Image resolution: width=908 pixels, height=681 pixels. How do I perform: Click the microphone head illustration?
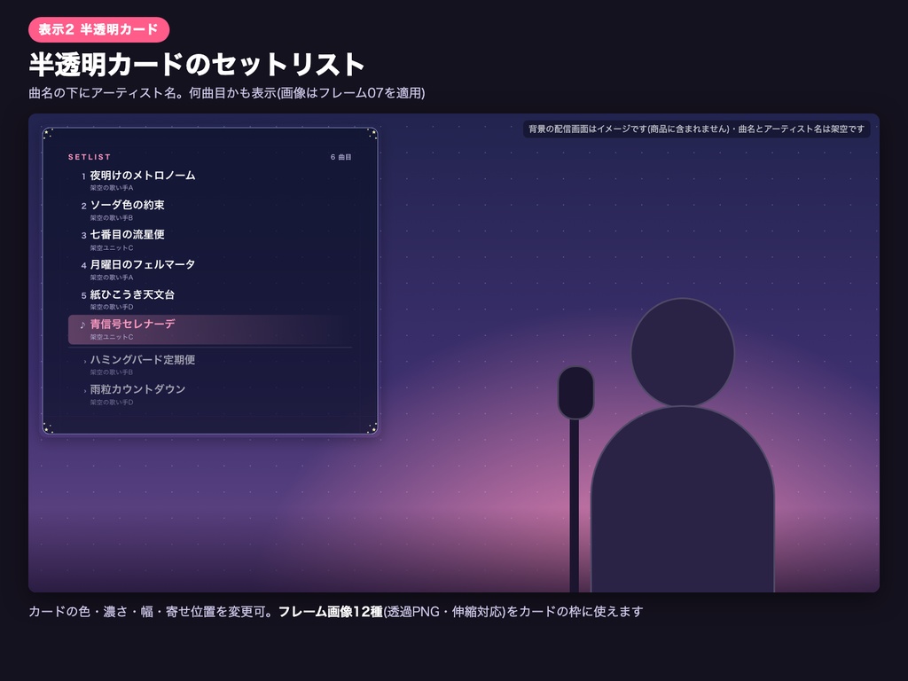point(575,393)
